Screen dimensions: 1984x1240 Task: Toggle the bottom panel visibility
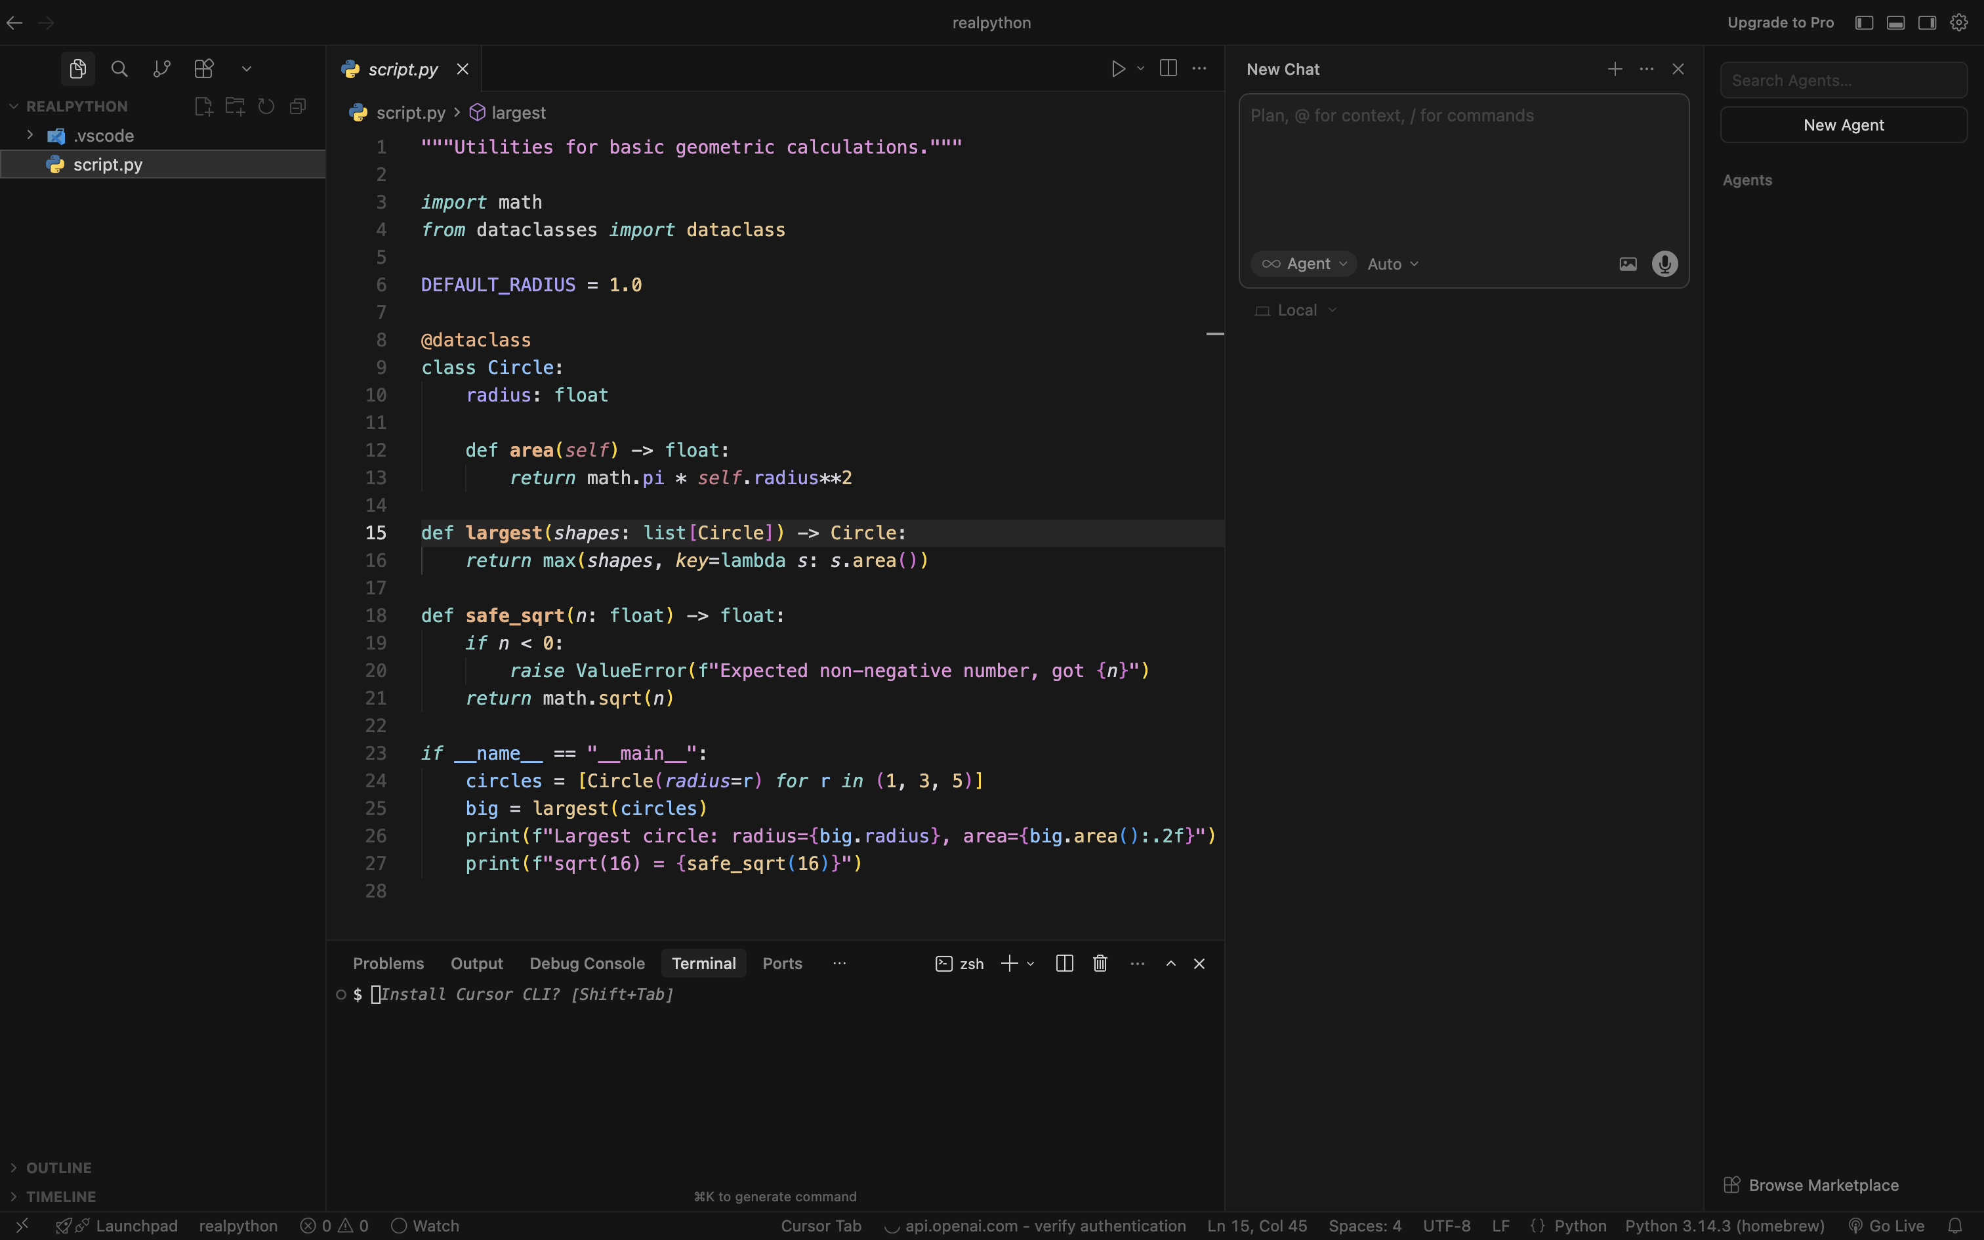1895,23
